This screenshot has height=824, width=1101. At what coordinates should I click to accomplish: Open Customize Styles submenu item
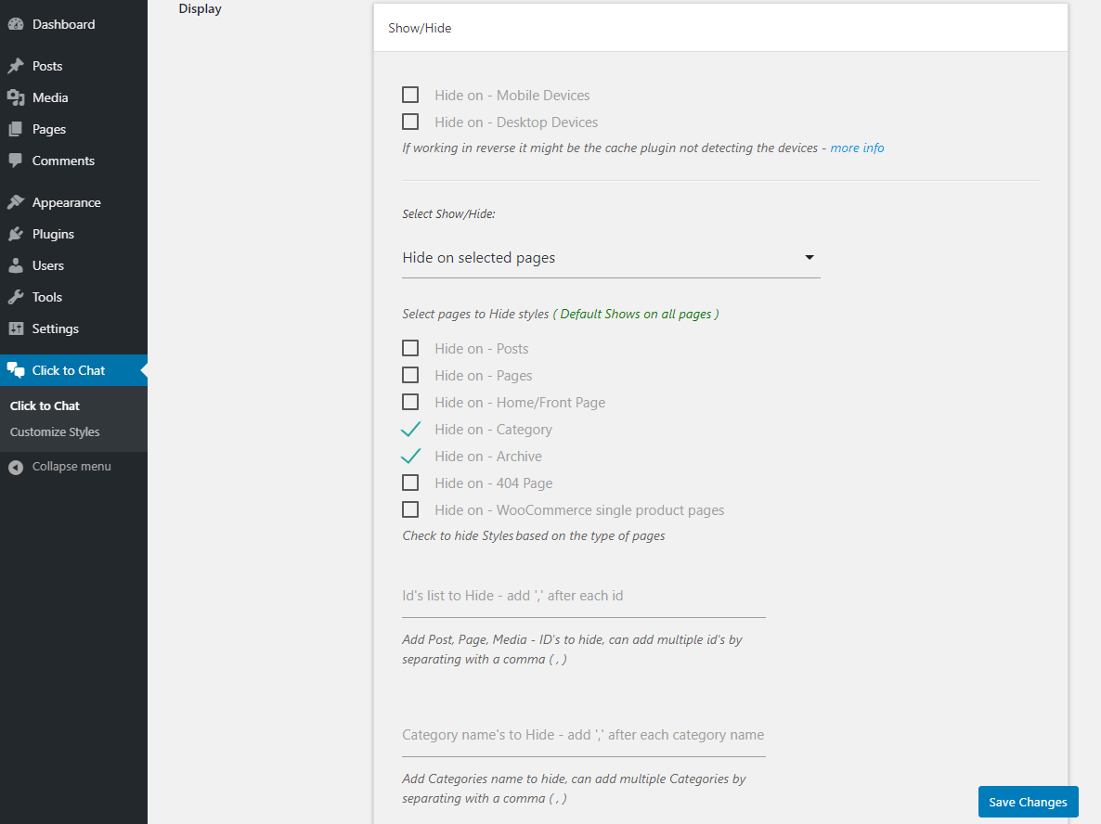55,431
